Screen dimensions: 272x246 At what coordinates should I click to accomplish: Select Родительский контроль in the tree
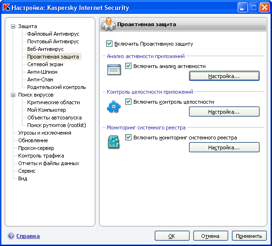(x=57, y=87)
